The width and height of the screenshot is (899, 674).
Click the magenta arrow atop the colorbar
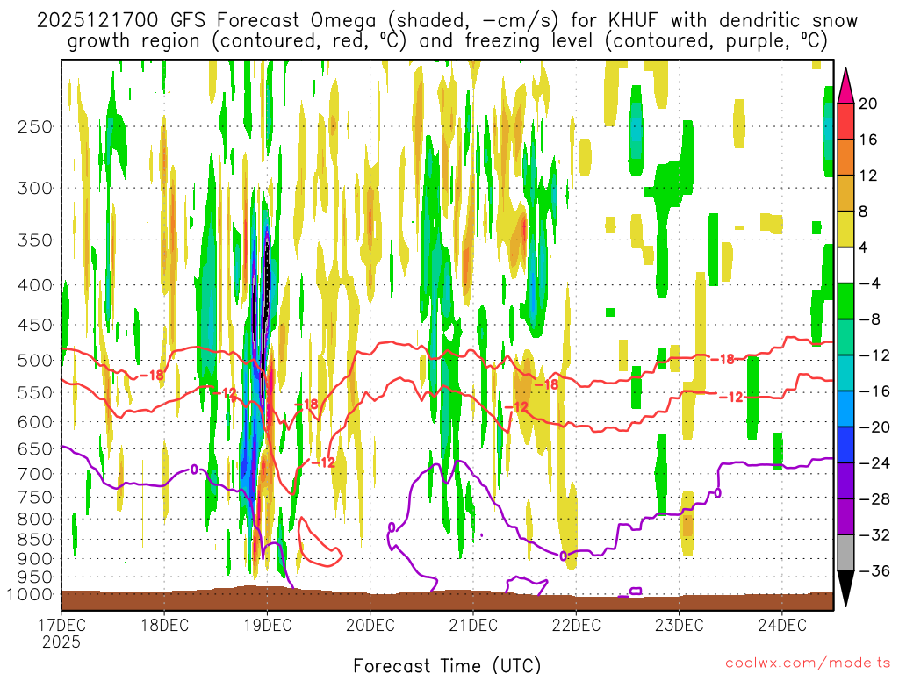(x=845, y=86)
